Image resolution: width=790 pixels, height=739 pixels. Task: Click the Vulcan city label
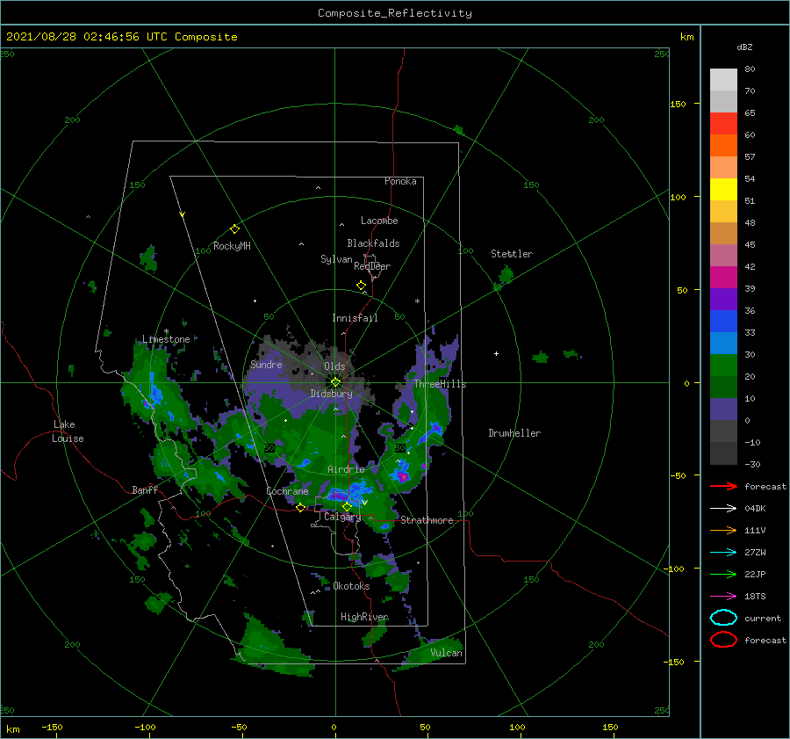click(x=446, y=653)
